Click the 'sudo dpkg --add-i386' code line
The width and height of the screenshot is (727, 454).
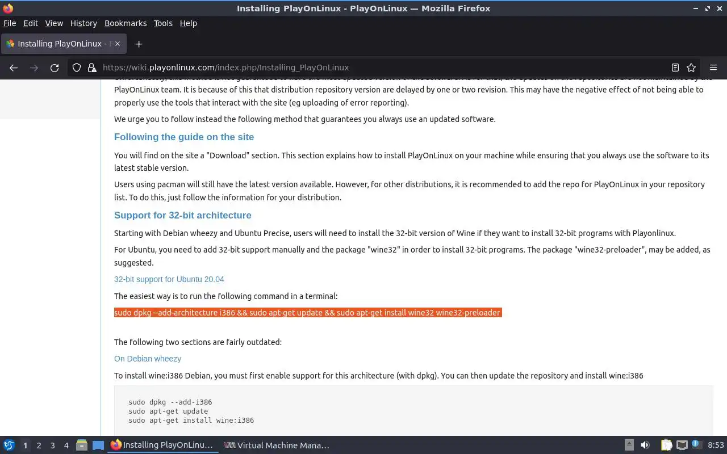click(x=170, y=402)
